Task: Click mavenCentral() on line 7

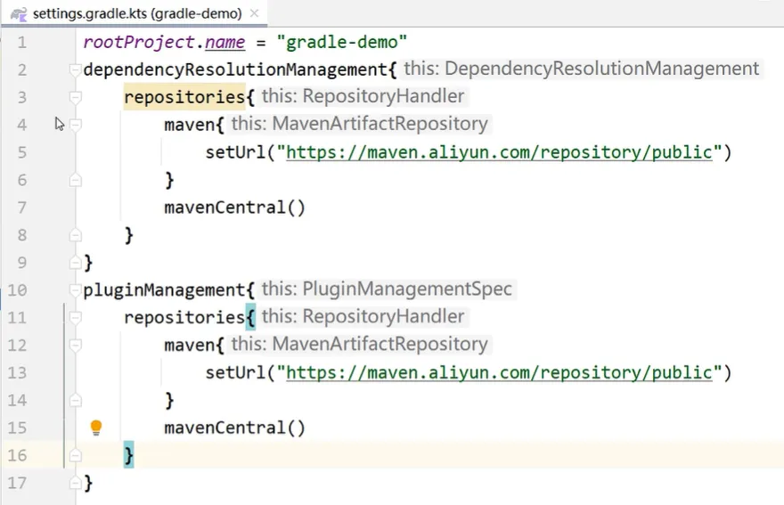Action: (x=234, y=208)
